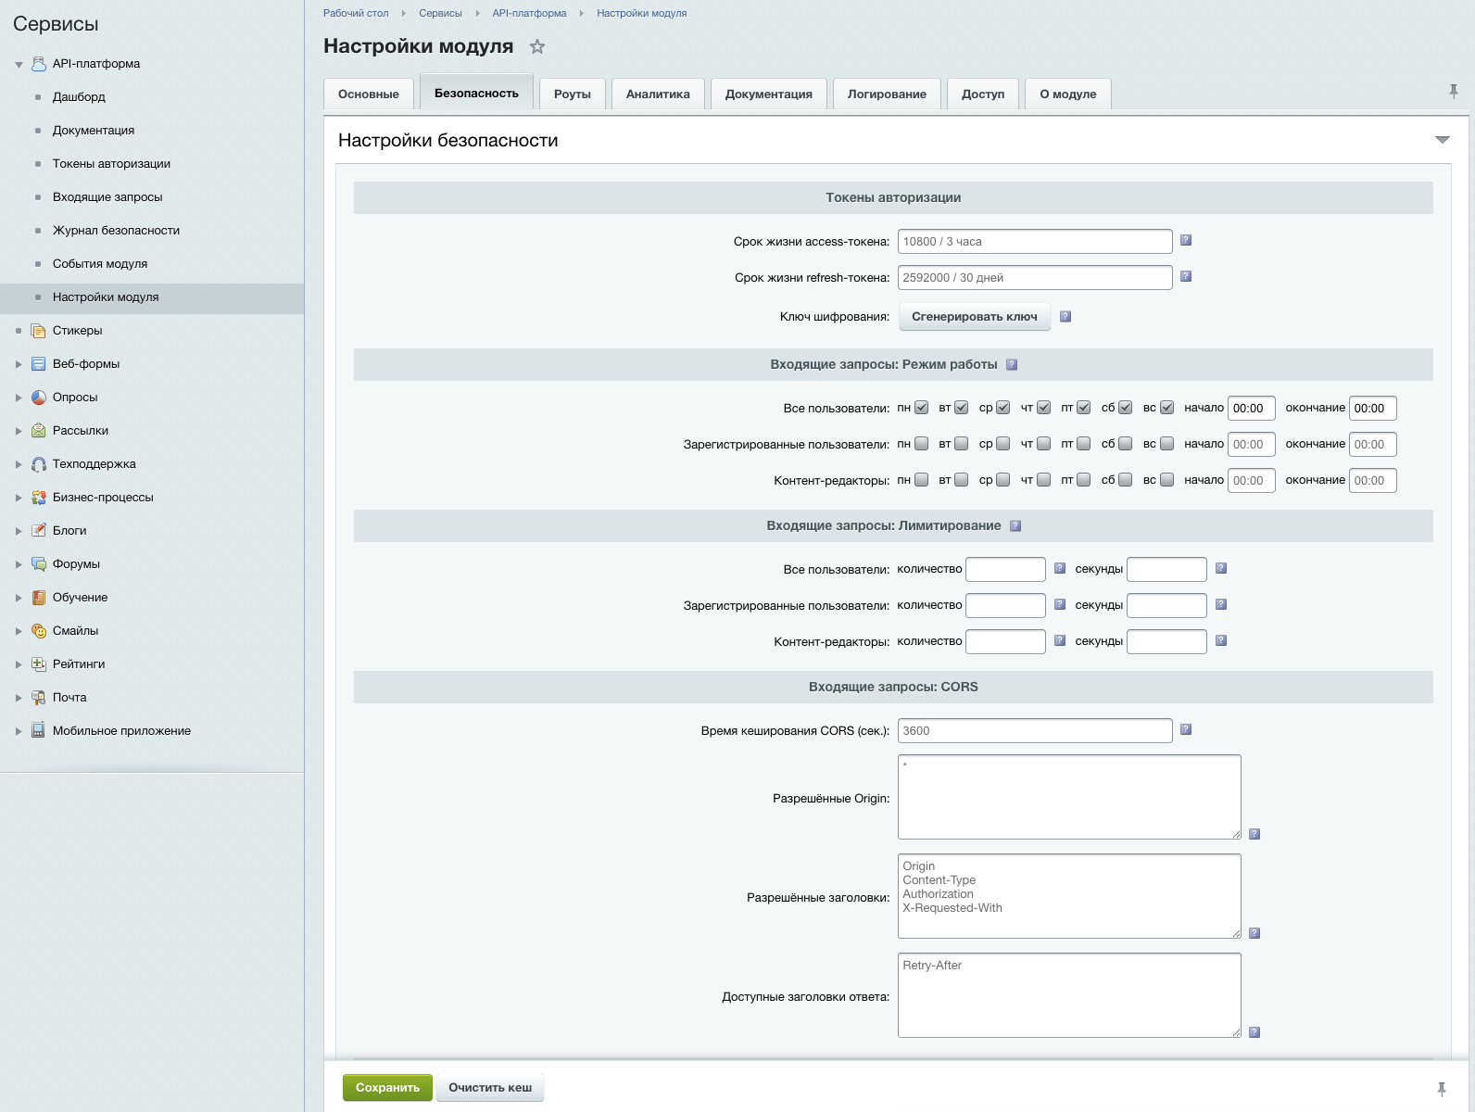Open help hint for refresh-token lifetime
Image resolution: width=1475 pixels, height=1112 pixels.
coord(1186,277)
